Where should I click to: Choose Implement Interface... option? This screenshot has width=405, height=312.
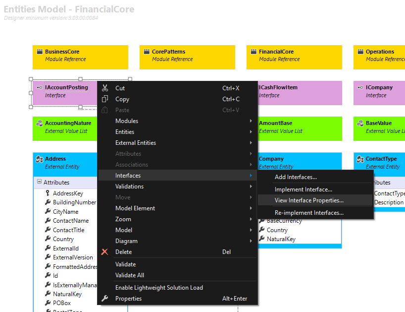pos(315,189)
